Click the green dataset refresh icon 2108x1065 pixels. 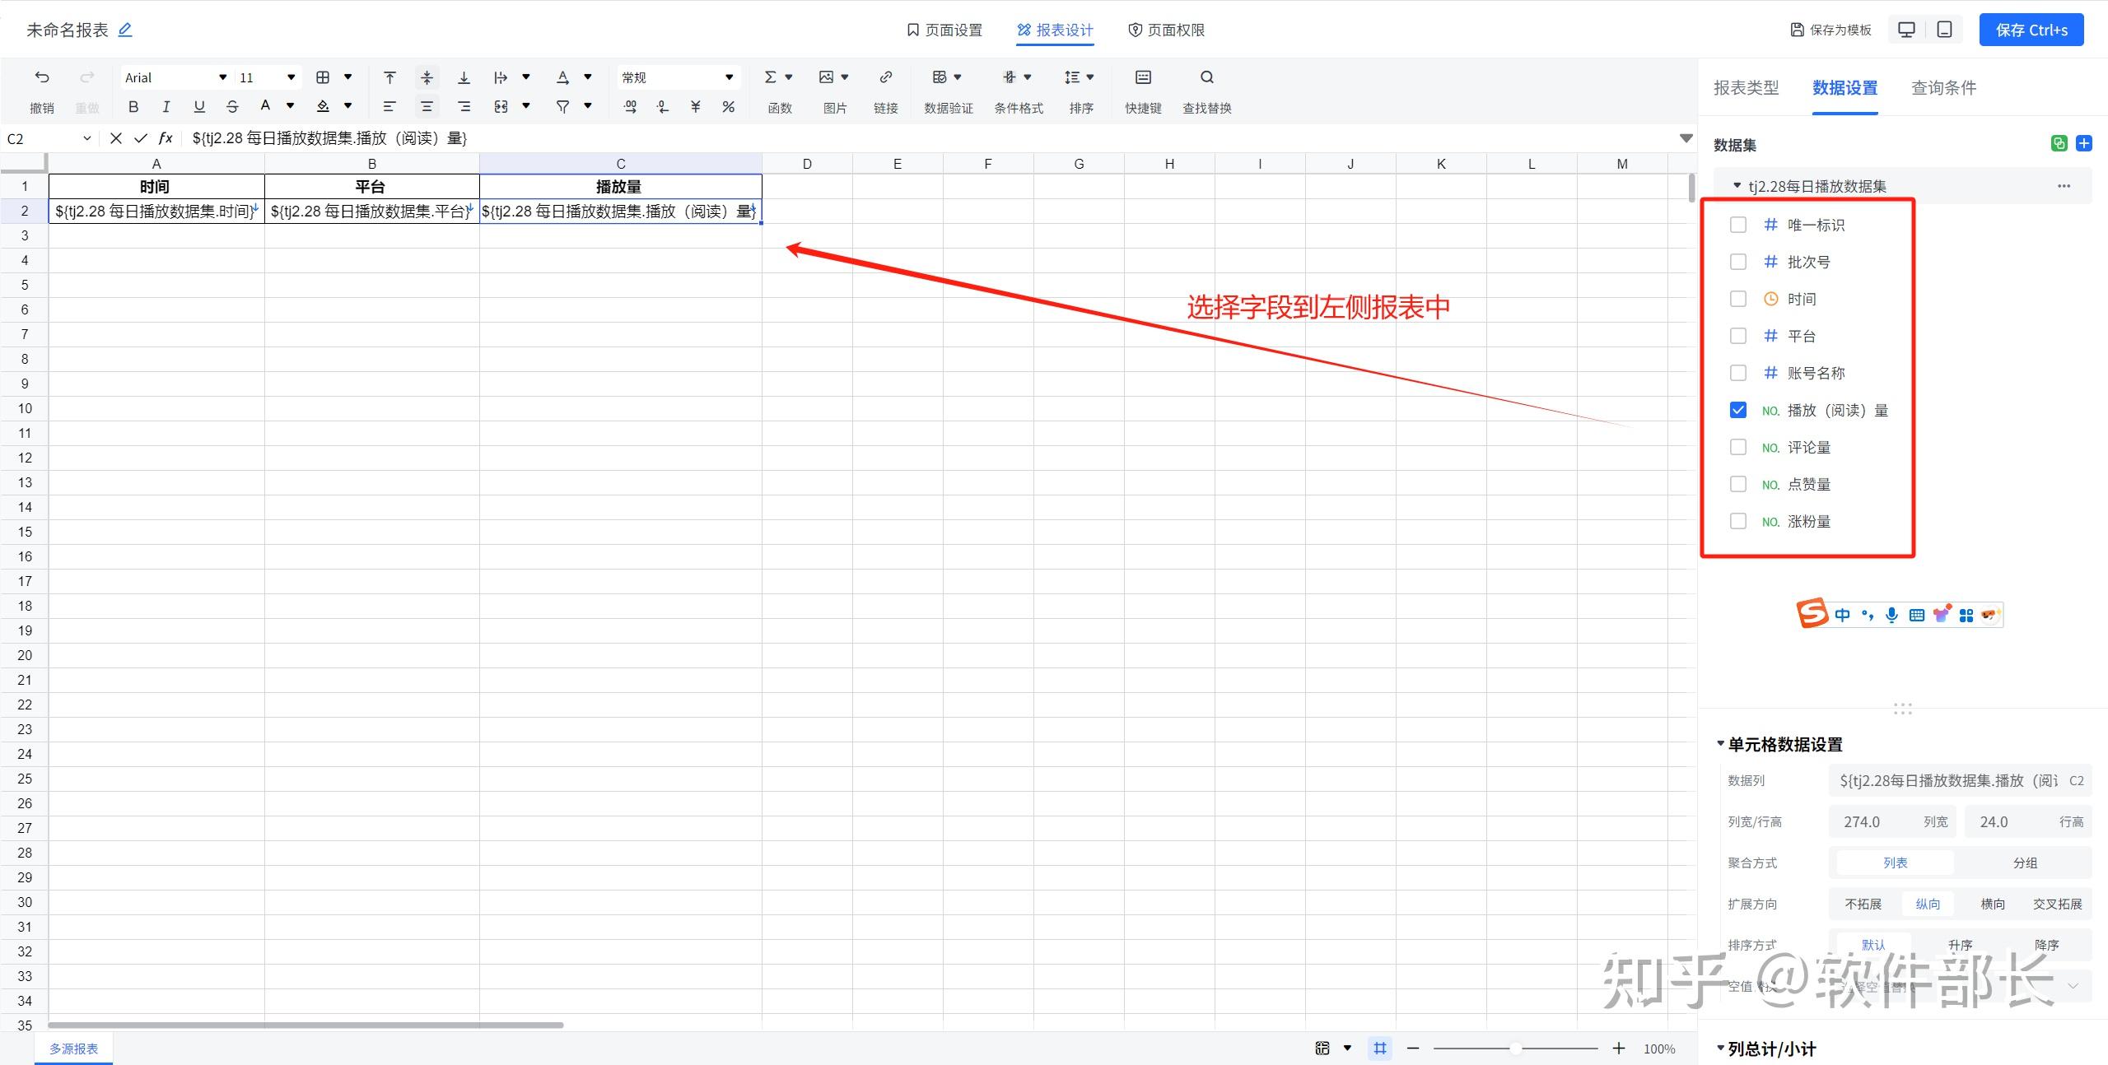click(2059, 143)
